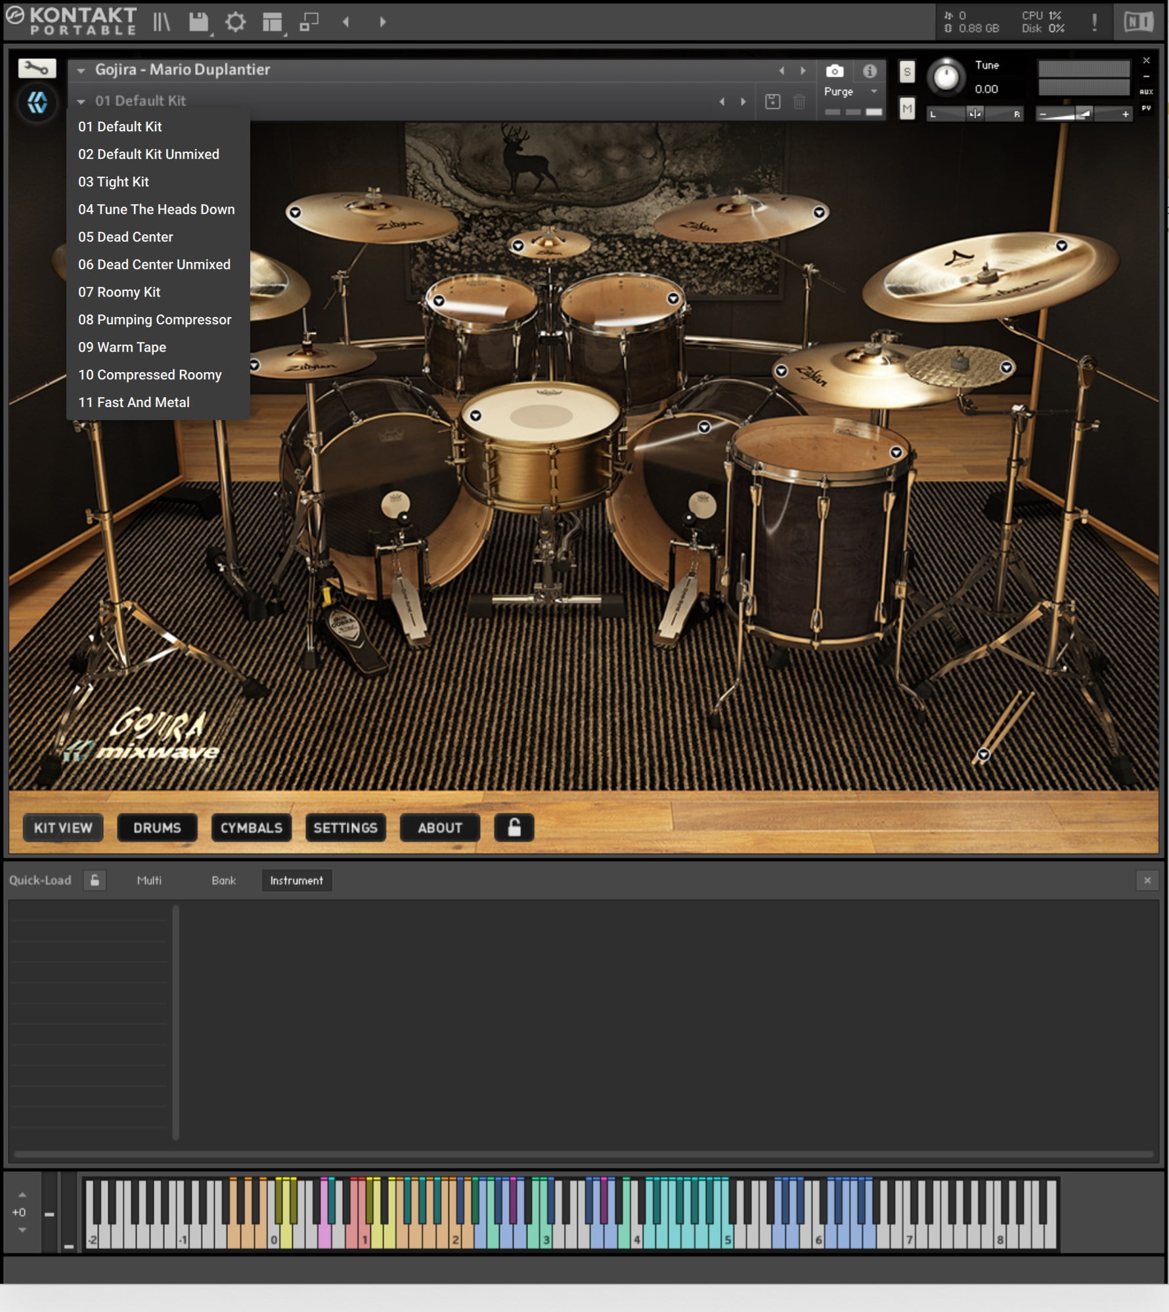The width and height of the screenshot is (1169, 1312).
Task: Delete the snapshot with the trash icon
Action: point(799,102)
